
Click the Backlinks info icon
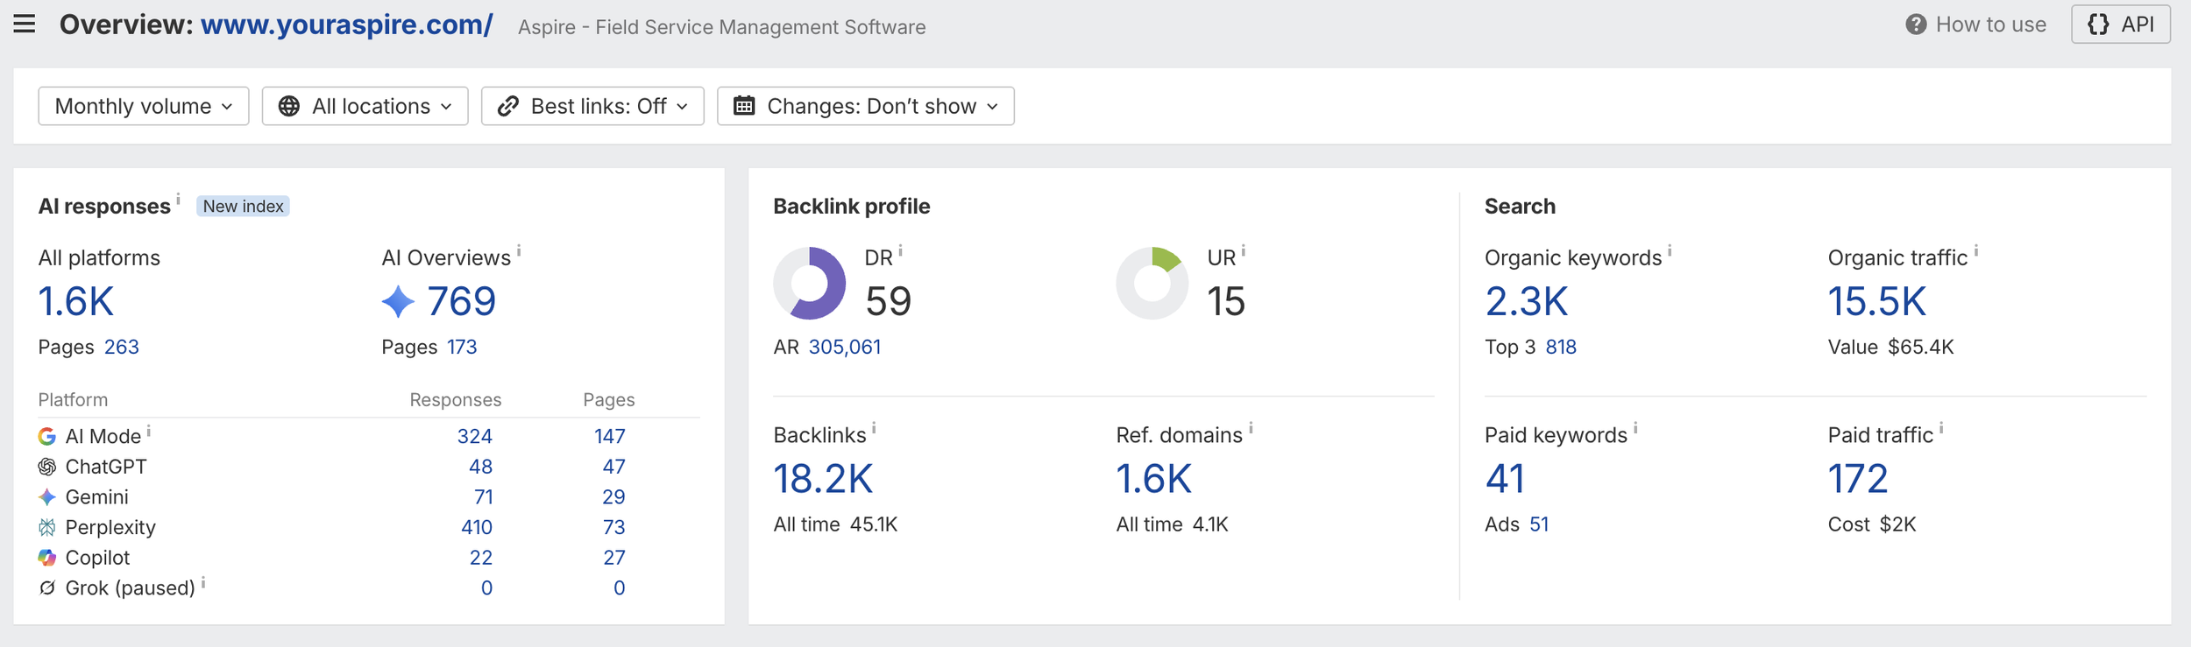coord(874,428)
